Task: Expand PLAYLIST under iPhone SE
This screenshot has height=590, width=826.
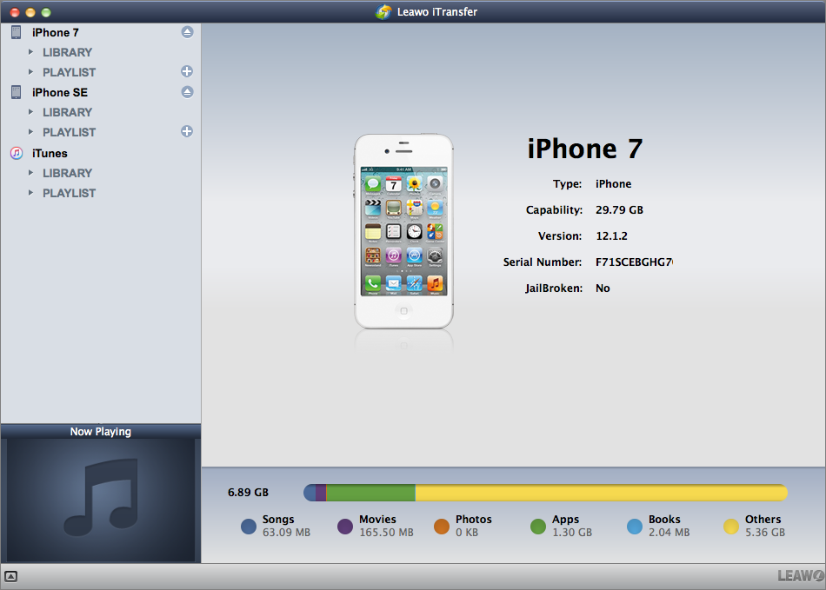Action: click(30, 132)
